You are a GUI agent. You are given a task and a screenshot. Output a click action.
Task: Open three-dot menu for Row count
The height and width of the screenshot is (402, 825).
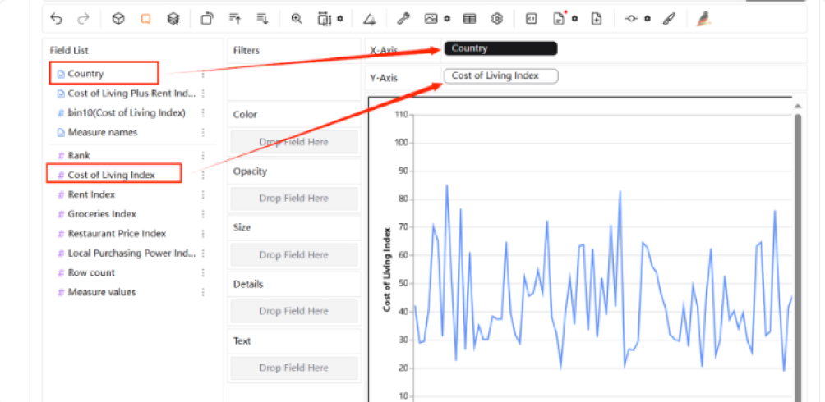203,272
